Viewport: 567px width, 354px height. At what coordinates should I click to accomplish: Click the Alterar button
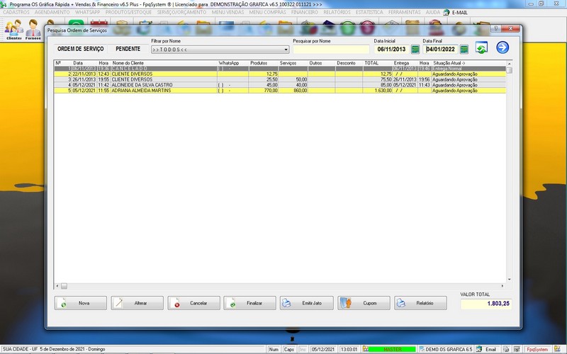click(137, 303)
